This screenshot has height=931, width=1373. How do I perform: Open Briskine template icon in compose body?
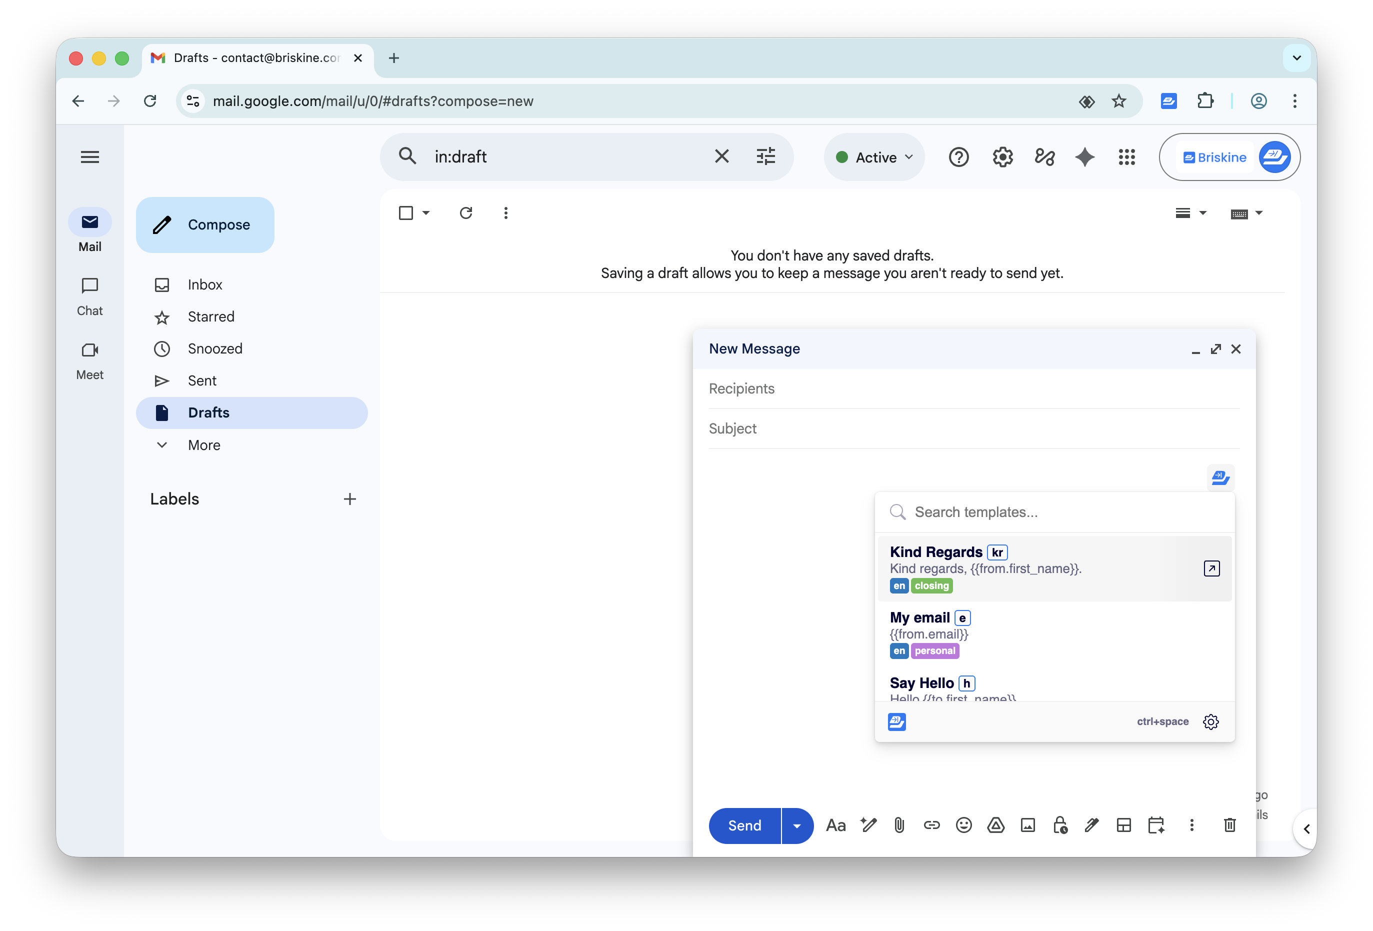(x=1220, y=477)
